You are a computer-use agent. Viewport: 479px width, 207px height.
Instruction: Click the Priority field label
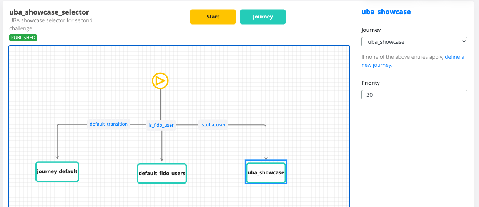click(370, 83)
